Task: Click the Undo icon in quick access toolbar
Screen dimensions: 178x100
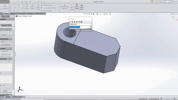Action: point(30,2)
